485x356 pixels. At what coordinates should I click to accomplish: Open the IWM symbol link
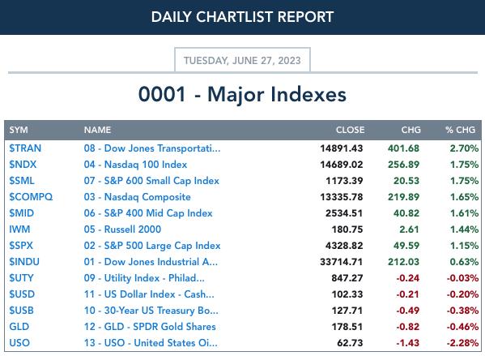19,229
